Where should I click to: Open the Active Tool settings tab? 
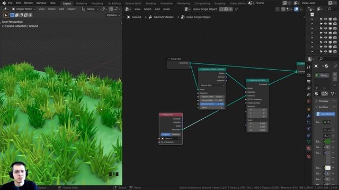pos(309,67)
